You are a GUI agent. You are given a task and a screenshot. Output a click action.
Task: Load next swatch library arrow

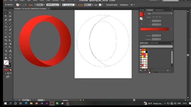149,70
